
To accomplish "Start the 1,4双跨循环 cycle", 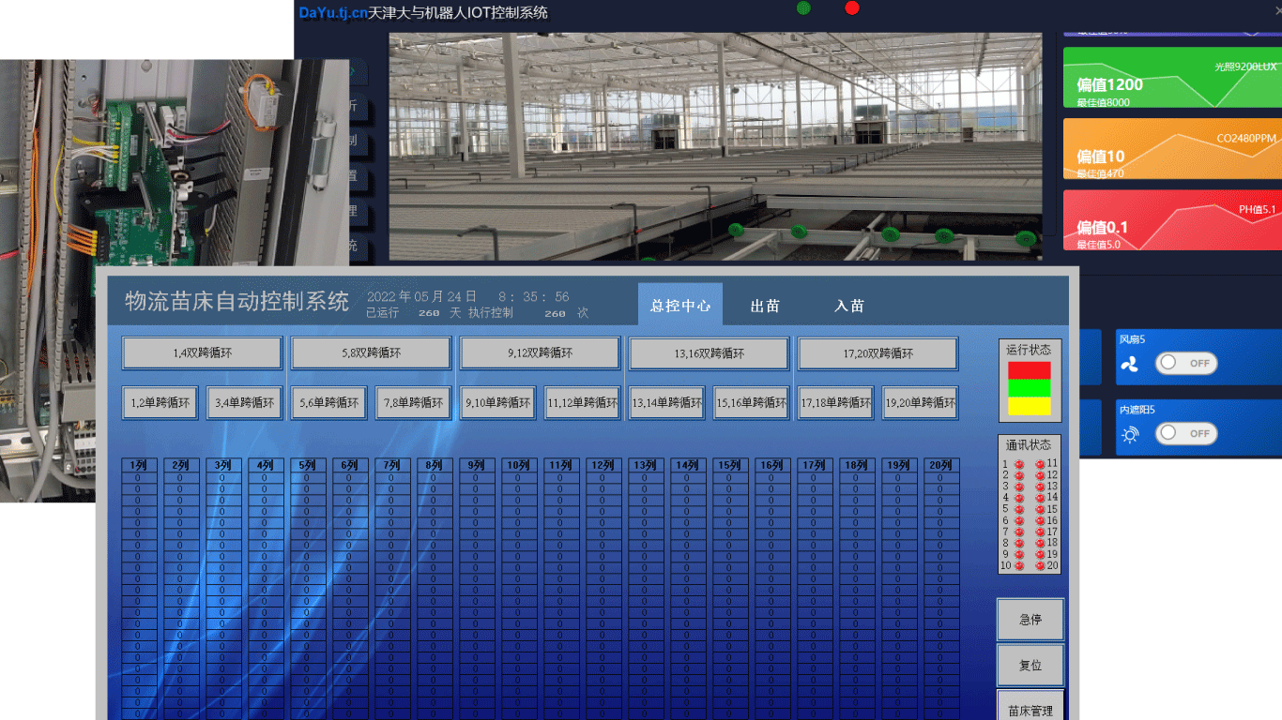I will pyautogui.click(x=202, y=353).
